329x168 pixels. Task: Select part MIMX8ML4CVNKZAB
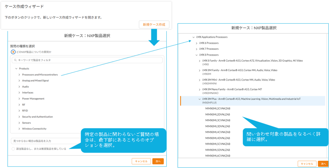pos(218,132)
